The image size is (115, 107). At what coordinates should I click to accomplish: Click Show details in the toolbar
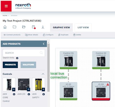click(x=32, y=35)
